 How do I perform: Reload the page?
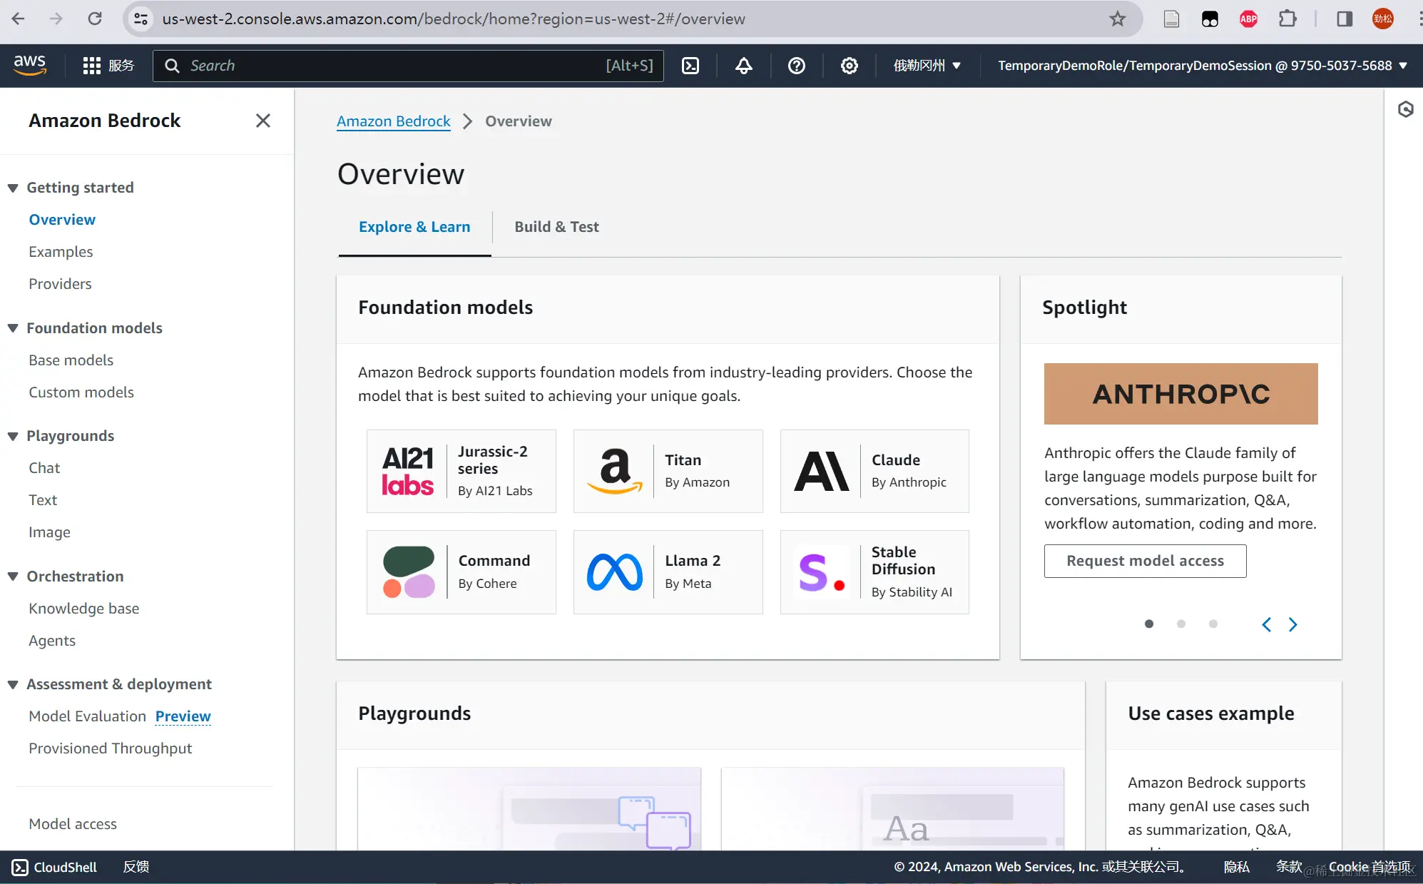(94, 19)
